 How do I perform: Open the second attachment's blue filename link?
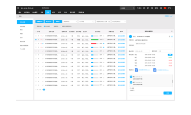[x=163, y=70]
